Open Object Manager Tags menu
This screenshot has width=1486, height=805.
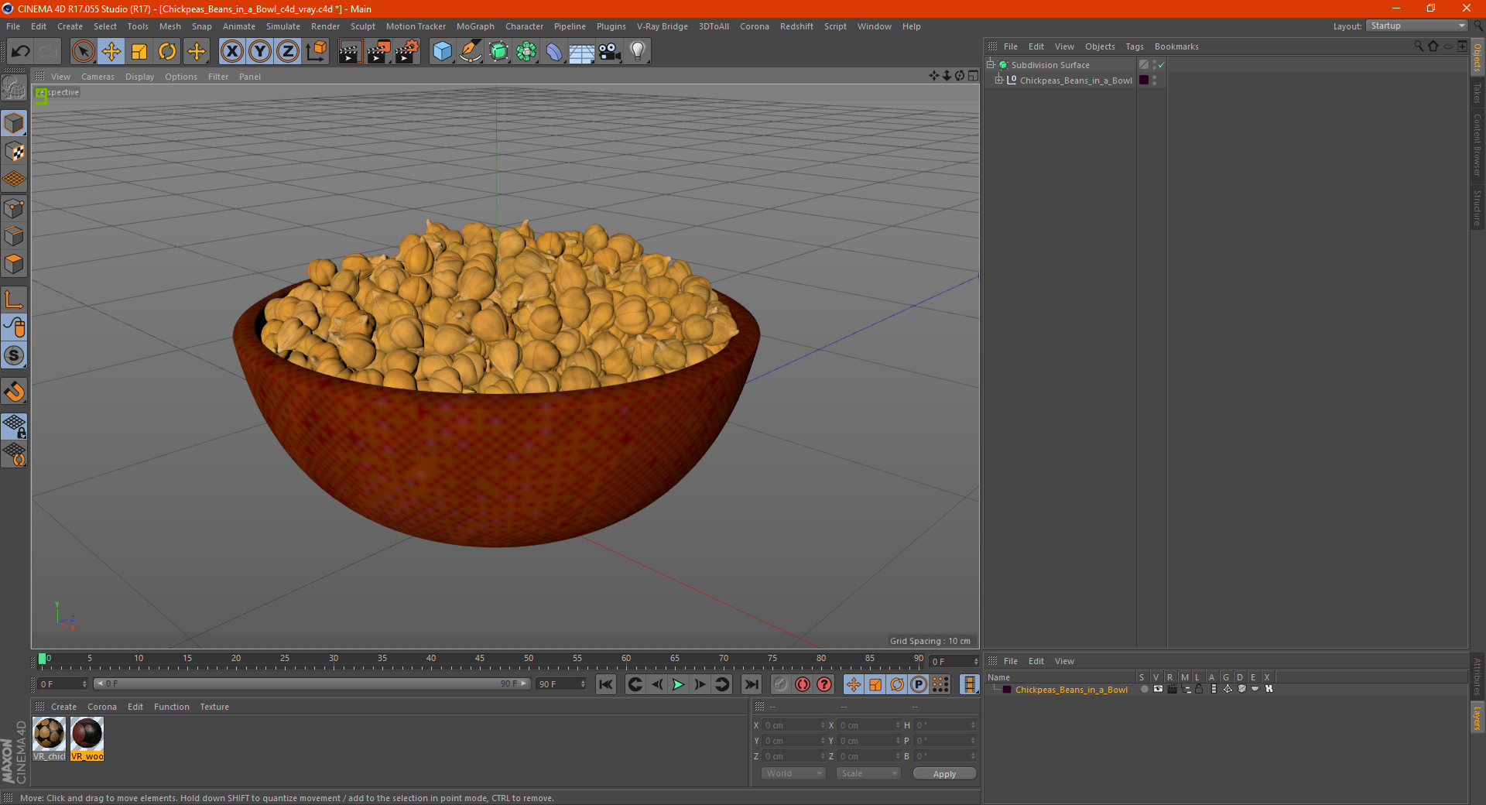click(1135, 46)
